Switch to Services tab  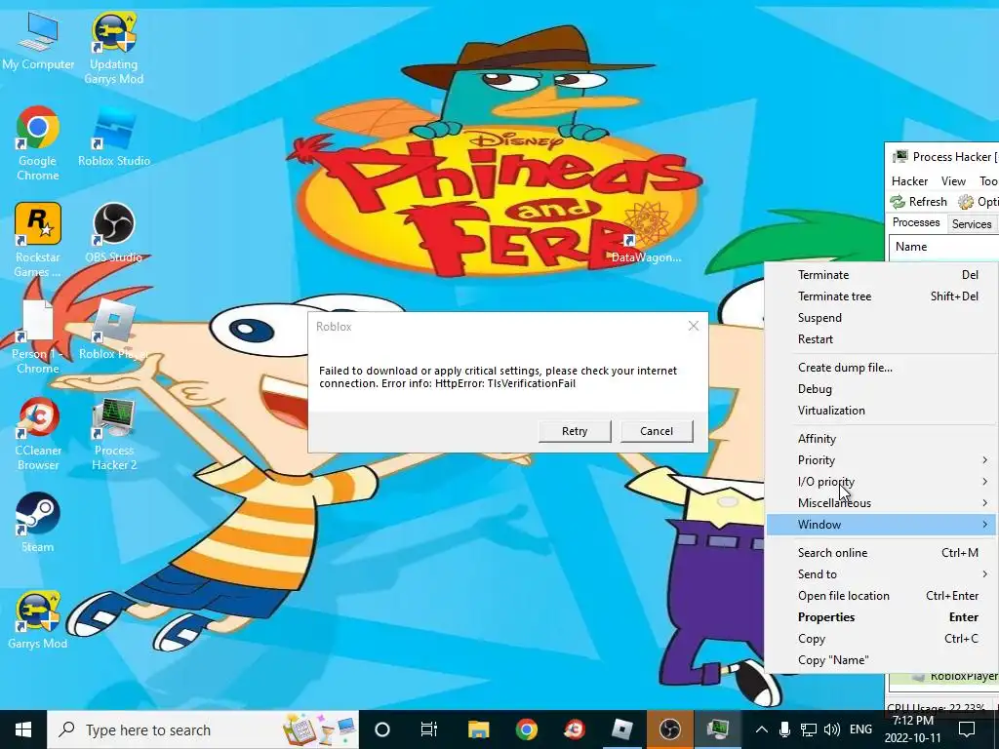(971, 224)
